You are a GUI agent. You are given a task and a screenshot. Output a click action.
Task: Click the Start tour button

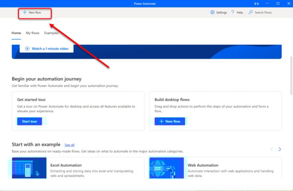click(x=29, y=121)
